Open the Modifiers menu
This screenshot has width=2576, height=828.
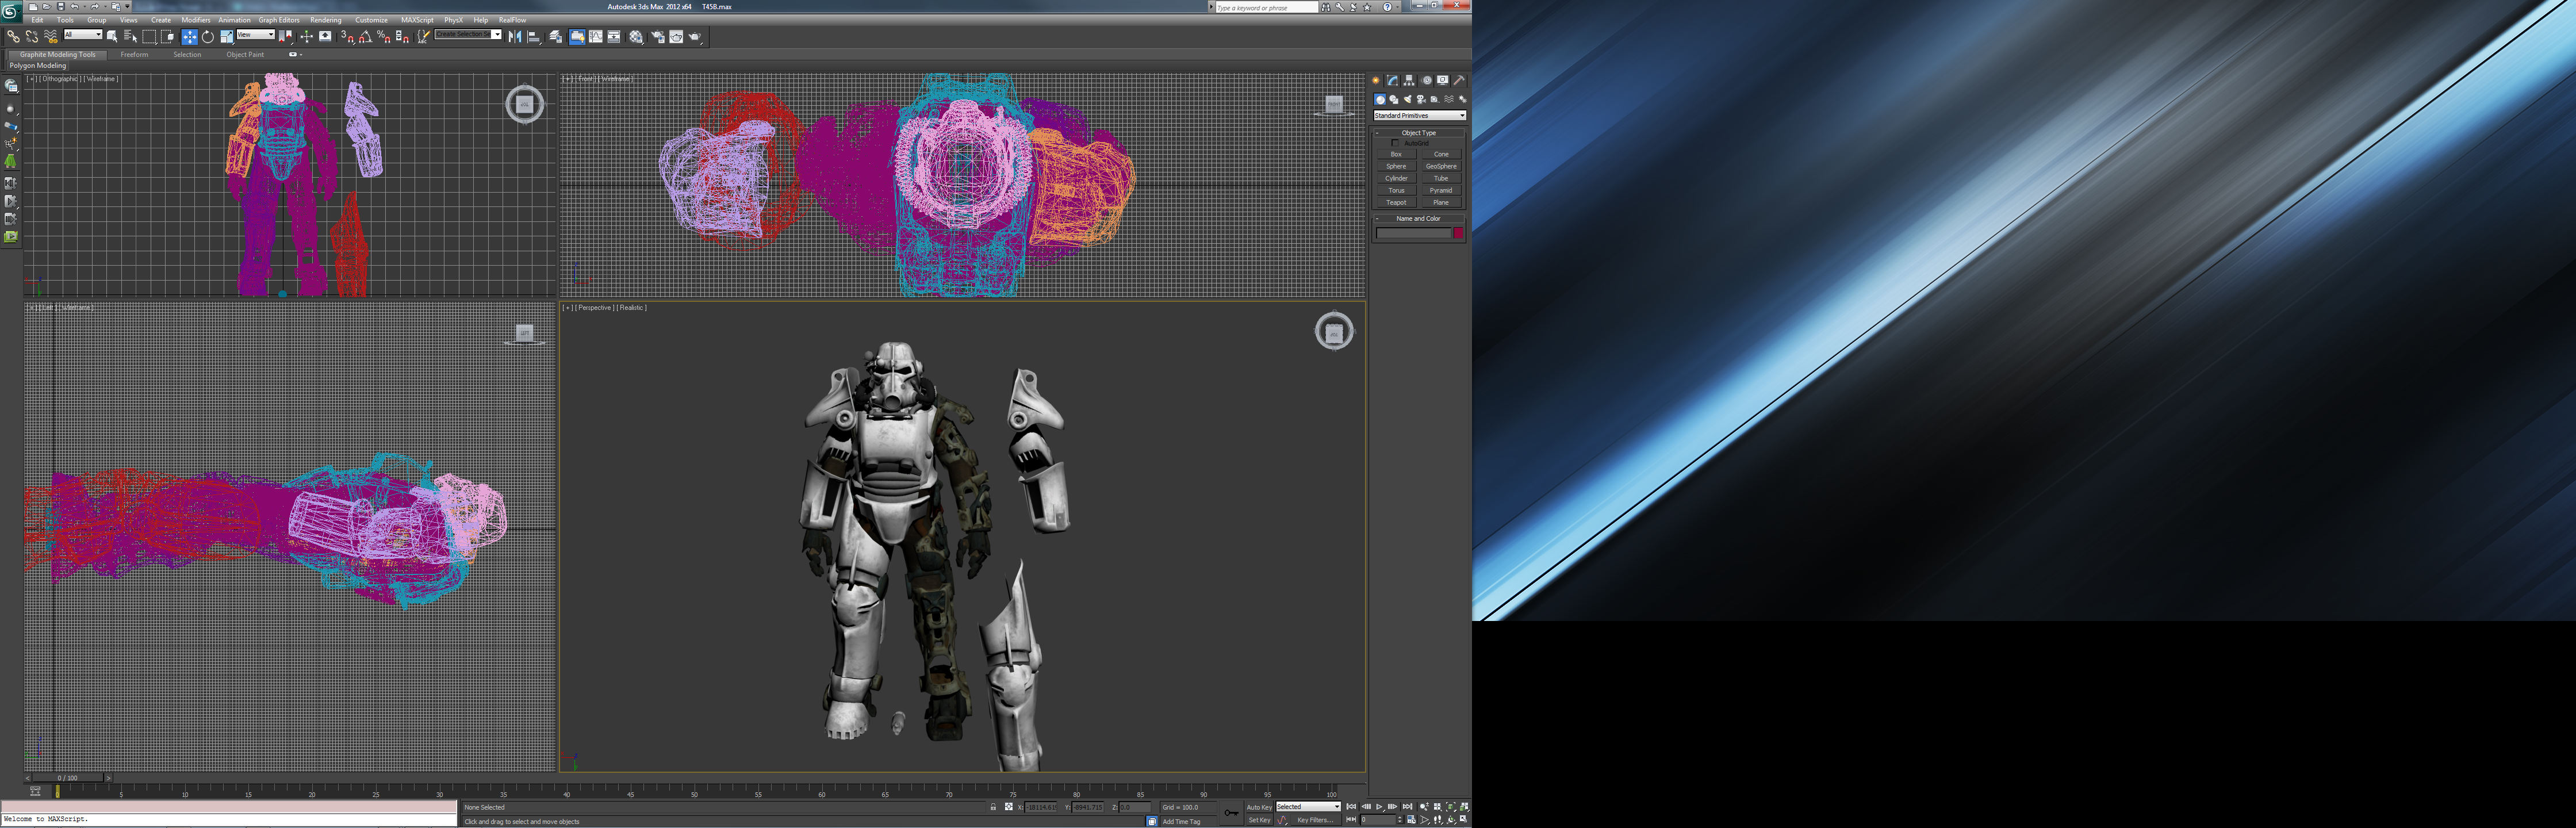pyautogui.click(x=195, y=20)
